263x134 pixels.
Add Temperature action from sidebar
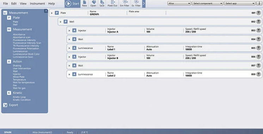19,80
